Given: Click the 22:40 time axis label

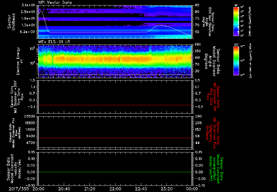Looking at the screenshot, I should pyautogui.click(x=141, y=189).
